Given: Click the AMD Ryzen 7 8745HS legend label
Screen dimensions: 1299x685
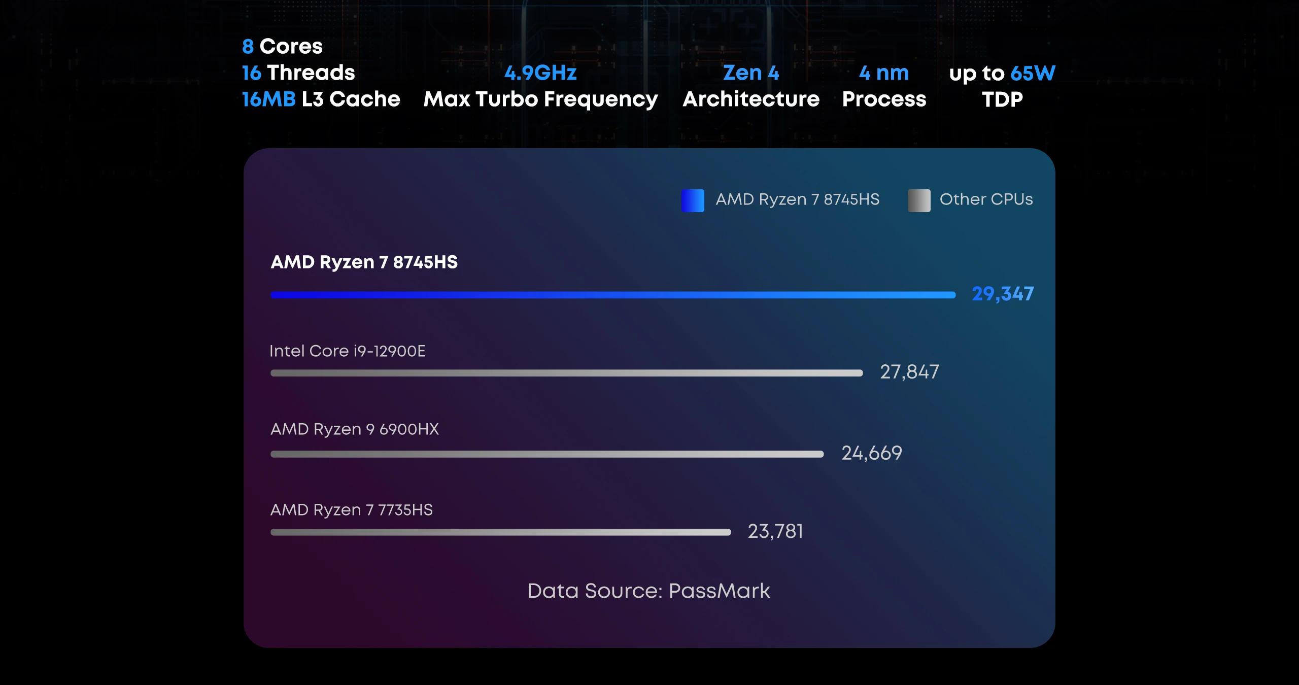Looking at the screenshot, I should pos(797,199).
